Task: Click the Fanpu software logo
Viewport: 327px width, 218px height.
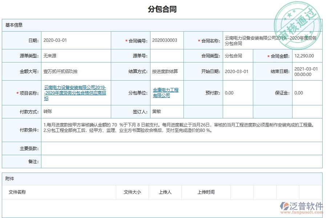Action: pyautogui.click(x=301, y=208)
